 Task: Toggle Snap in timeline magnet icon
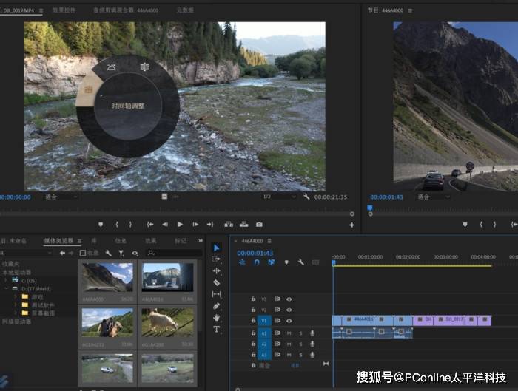257,262
